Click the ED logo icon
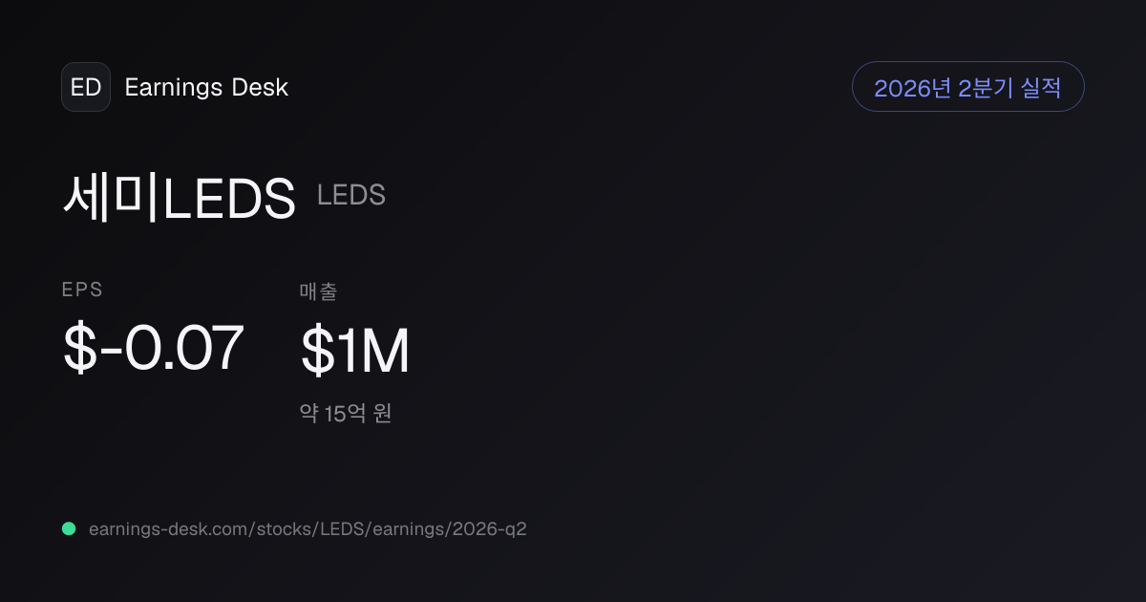 (86, 87)
